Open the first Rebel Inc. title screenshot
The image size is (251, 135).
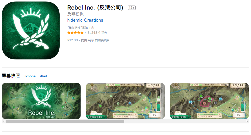pos(41,101)
